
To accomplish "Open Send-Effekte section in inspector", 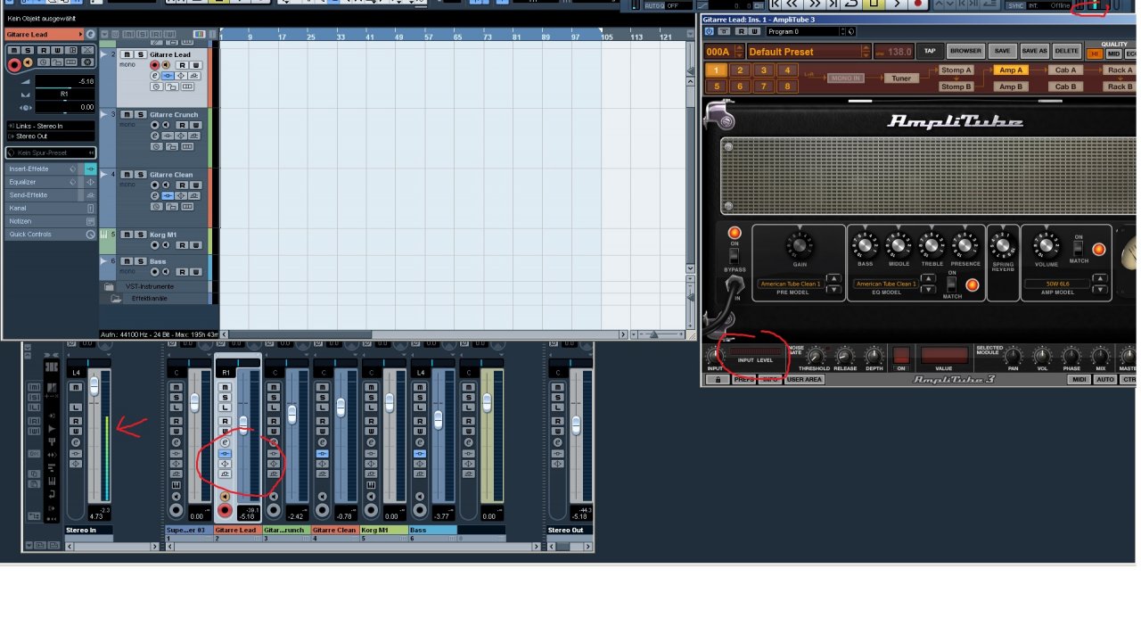I will 50,194.
